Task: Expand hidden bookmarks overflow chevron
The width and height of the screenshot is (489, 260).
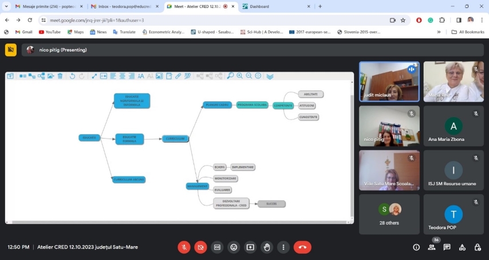Action: click(439, 32)
